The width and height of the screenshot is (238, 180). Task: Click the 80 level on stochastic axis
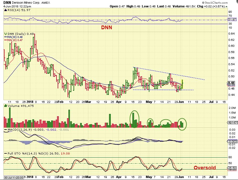[x=230, y=157]
